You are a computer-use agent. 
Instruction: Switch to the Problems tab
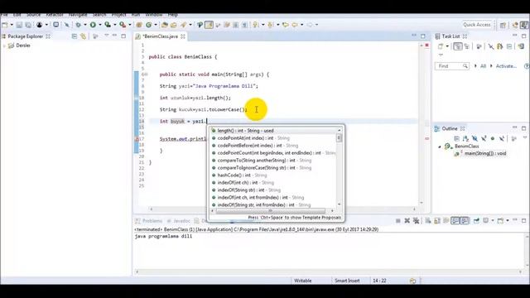[149, 221]
